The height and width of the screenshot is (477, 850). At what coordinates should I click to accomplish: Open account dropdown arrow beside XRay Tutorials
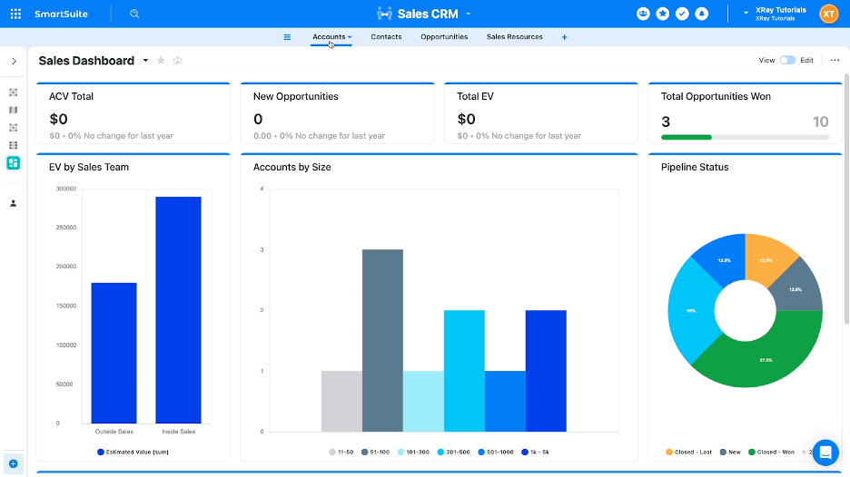pos(746,13)
